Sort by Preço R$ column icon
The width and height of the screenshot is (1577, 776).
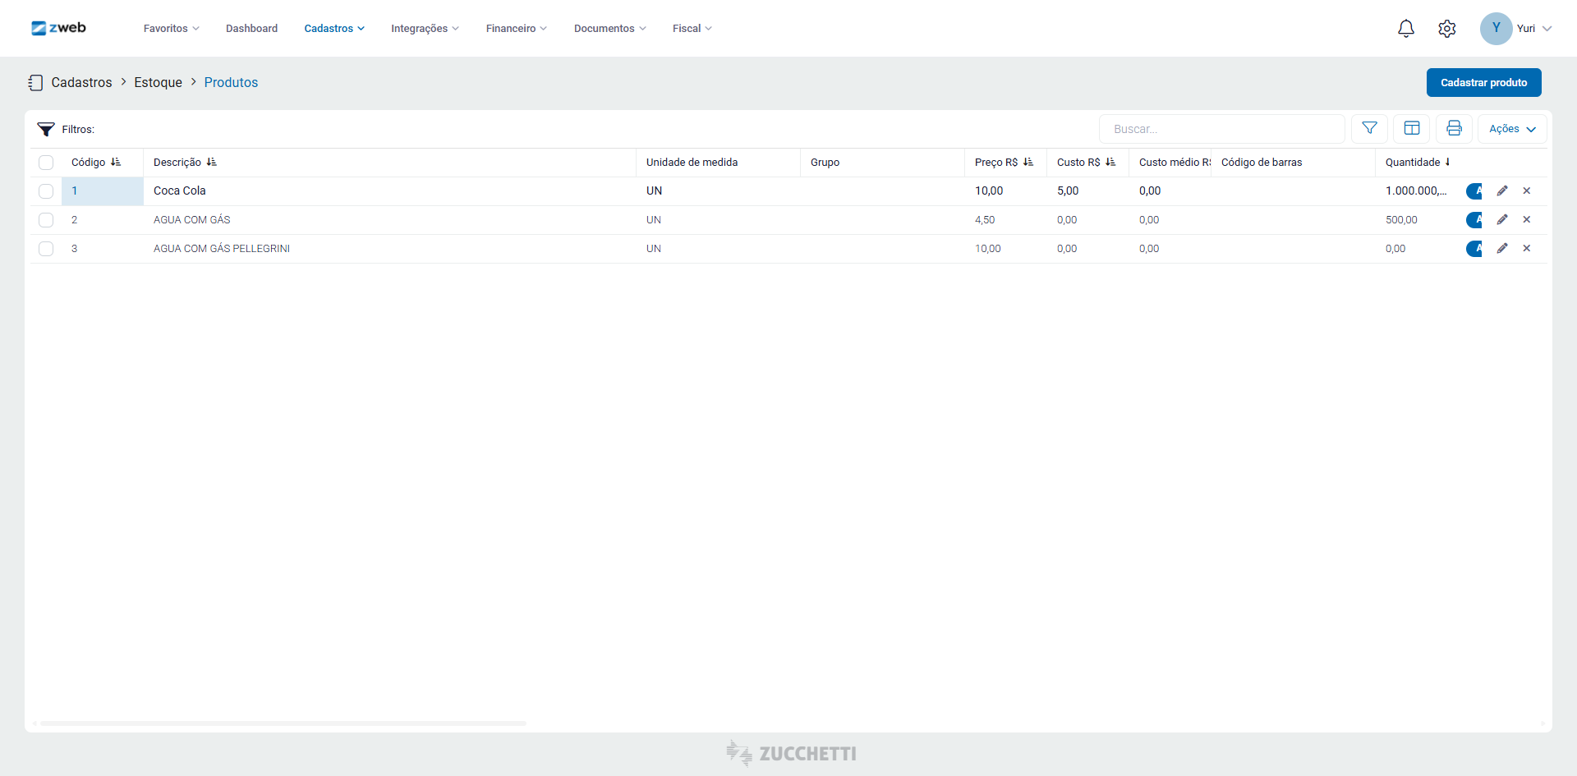1028,163
